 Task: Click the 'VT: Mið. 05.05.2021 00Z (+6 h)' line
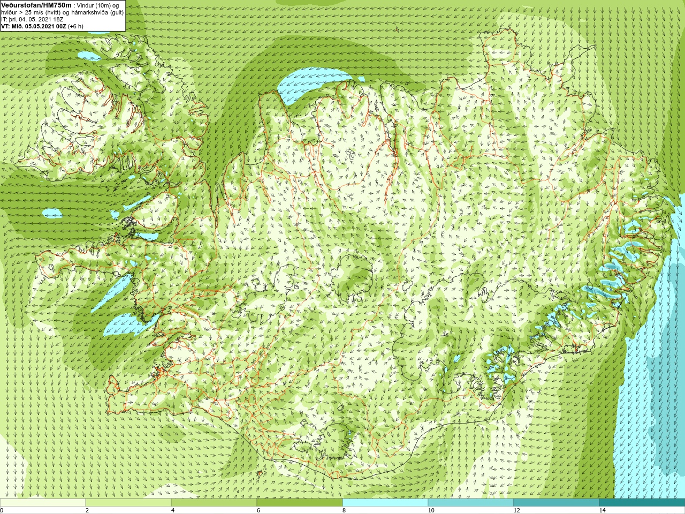tap(42, 26)
